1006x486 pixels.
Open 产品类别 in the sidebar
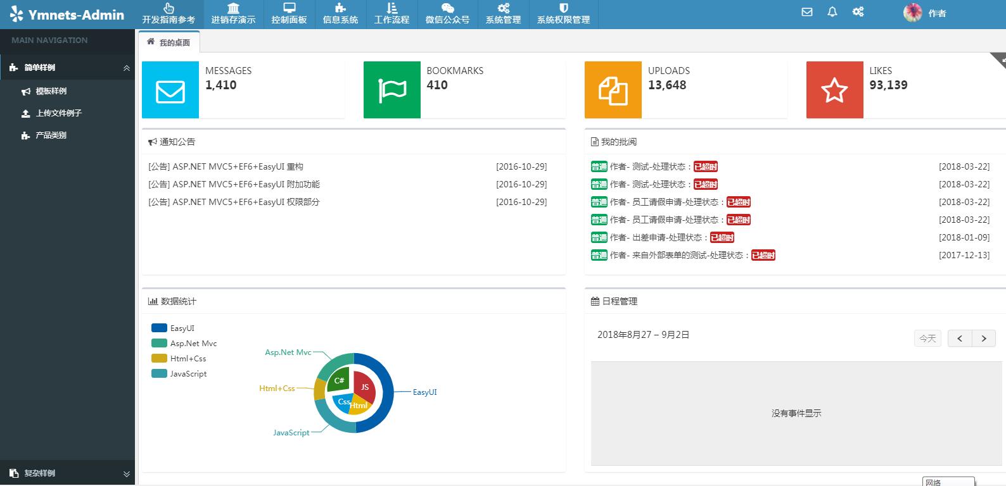point(51,135)
